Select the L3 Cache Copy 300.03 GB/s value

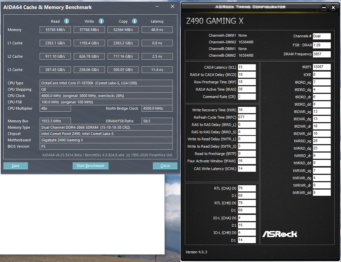point(123,70)
